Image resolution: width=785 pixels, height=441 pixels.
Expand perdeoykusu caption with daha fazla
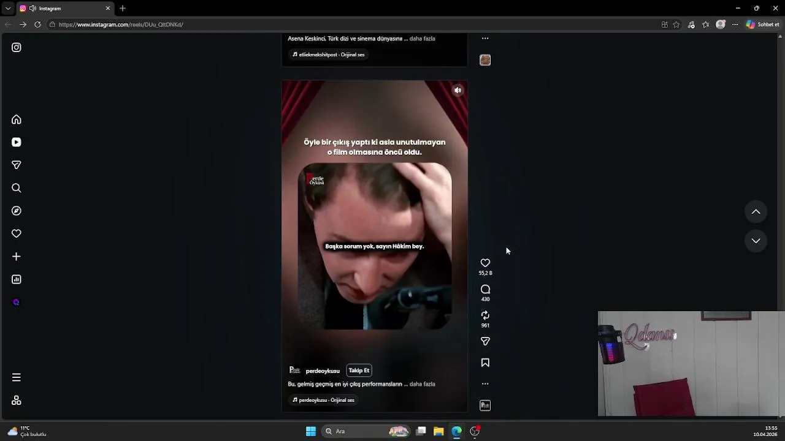click(x=422, y=384)
